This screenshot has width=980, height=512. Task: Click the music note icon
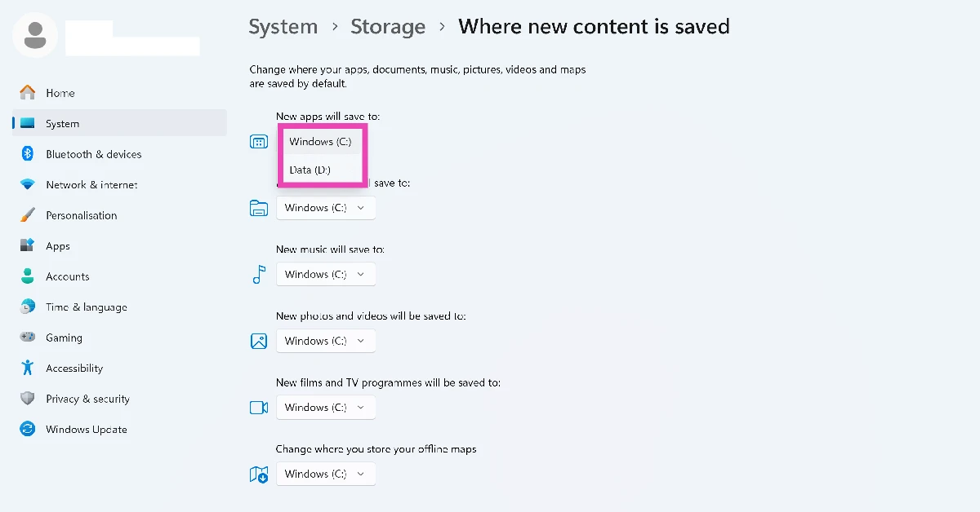pyautogui.click(x=258, y=274)
